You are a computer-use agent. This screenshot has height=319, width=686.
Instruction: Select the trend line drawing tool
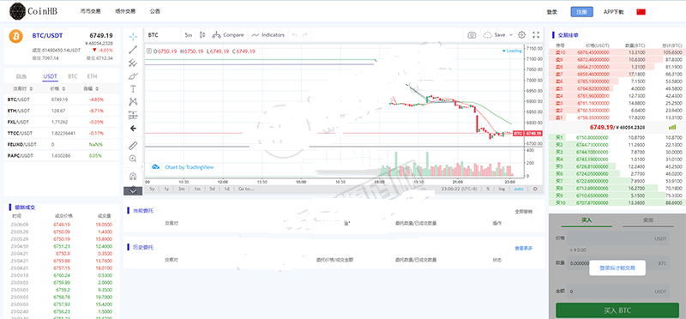(x=133, y=50)
